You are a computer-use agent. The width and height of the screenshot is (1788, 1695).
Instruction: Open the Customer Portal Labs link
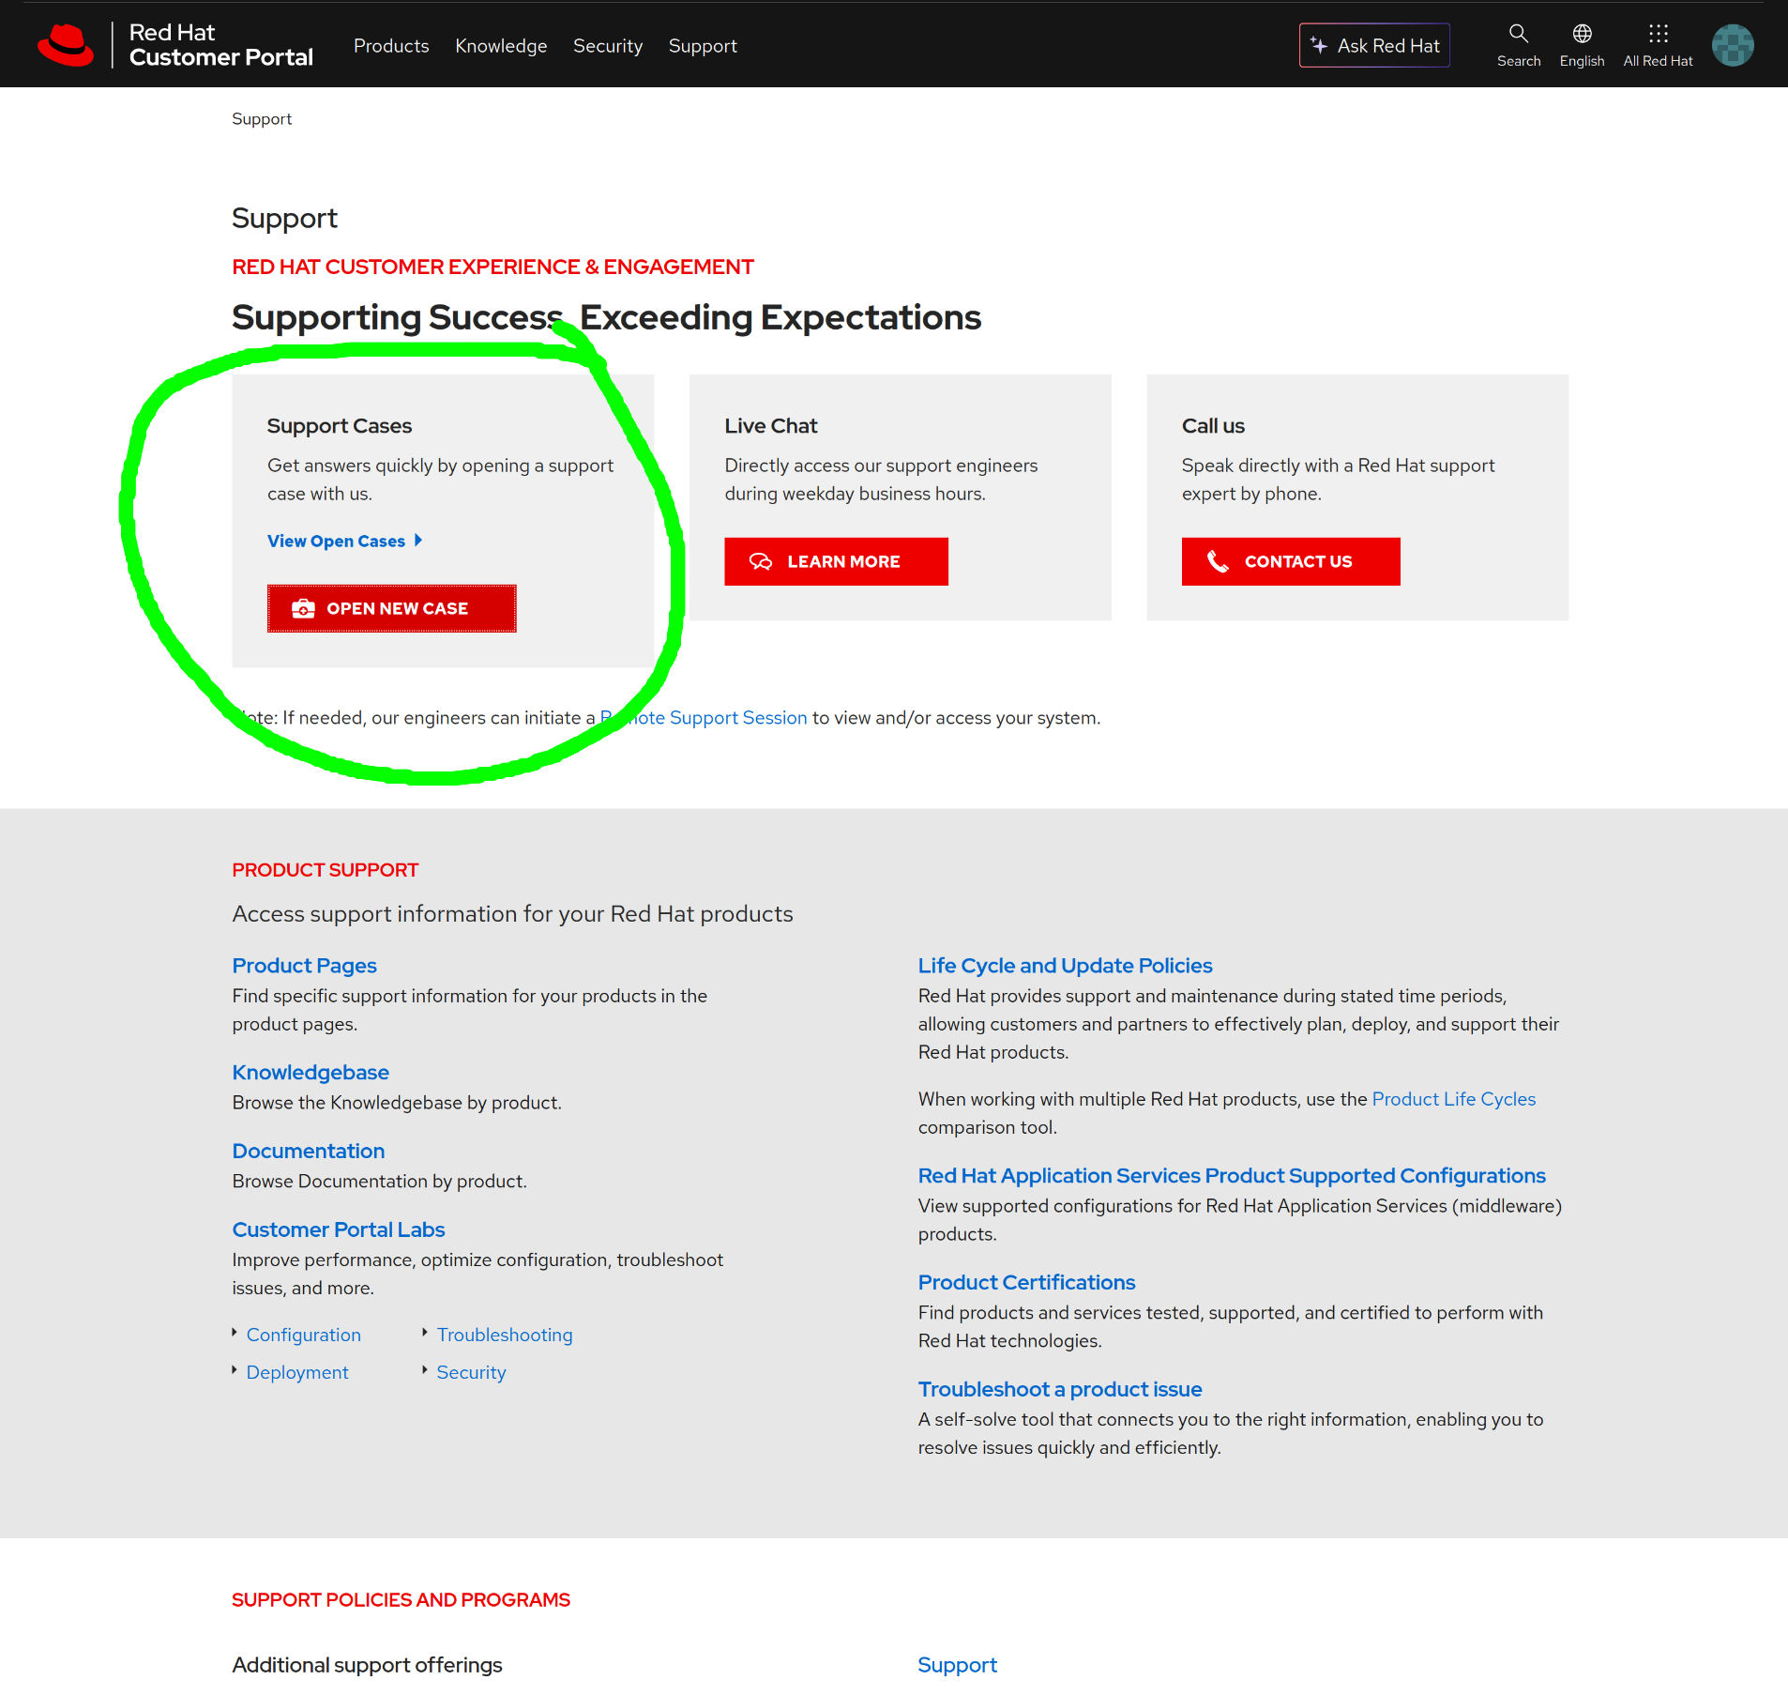tap(339, 1230)
